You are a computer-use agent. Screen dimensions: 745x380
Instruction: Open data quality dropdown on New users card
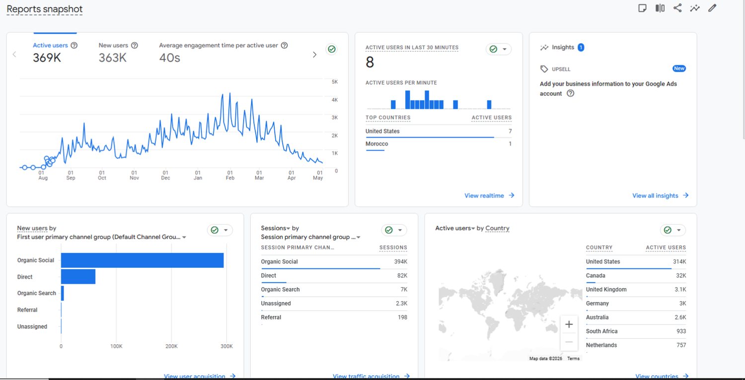(x=220, y=230)
